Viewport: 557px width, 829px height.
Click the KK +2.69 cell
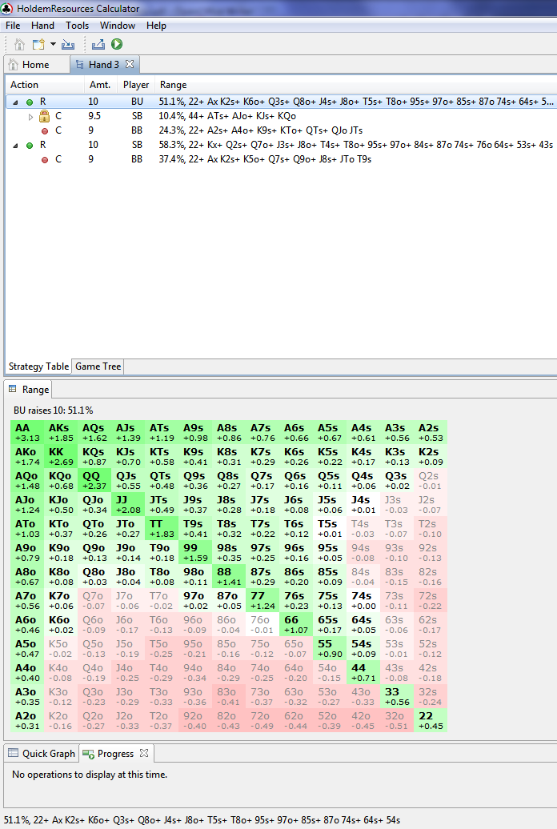coord(62,456)
